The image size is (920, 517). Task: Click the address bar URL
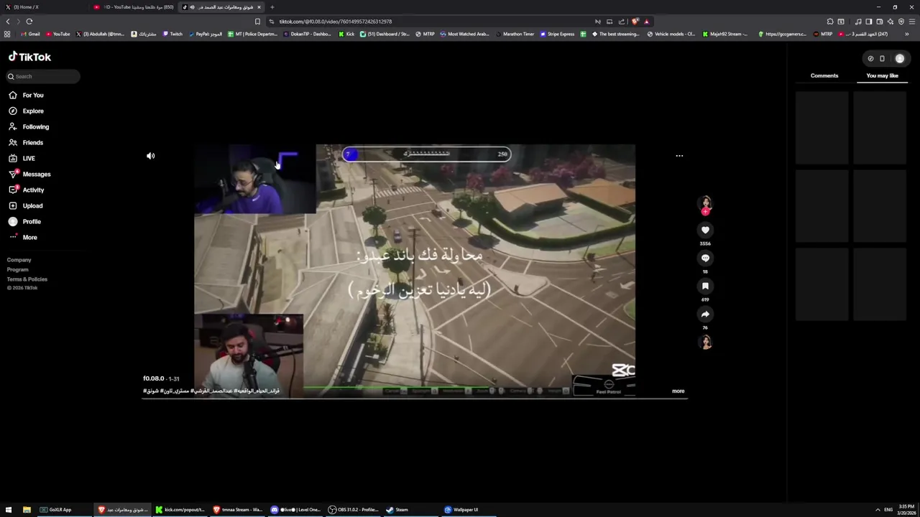335,22
